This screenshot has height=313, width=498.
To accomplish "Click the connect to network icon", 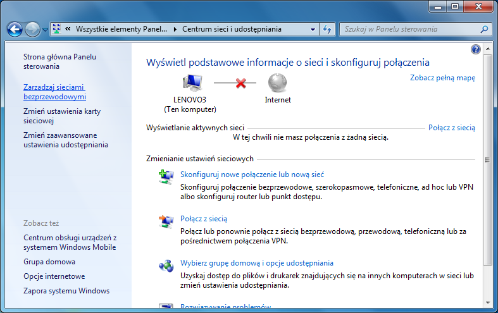I will tap(166, 221).
